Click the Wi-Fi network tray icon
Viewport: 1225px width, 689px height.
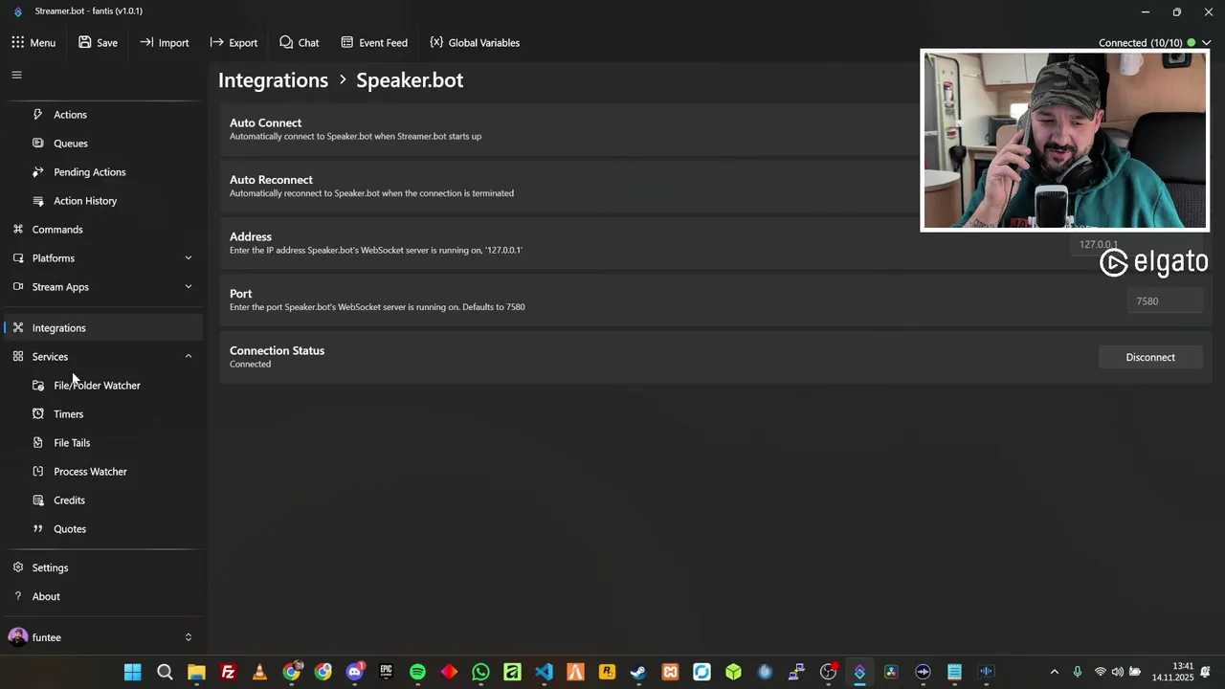[1100, 672]
